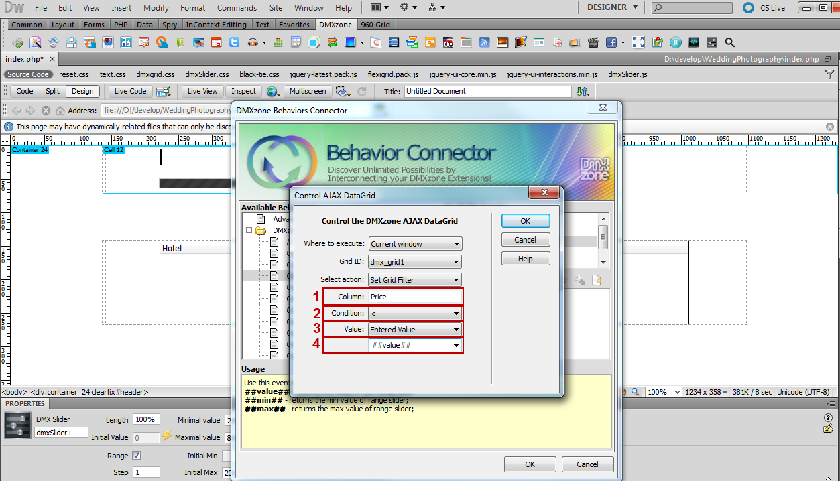The height and width of the screenshot is (481, 840).
Task: Switch to Design view
Action: (x=82, y=91)
